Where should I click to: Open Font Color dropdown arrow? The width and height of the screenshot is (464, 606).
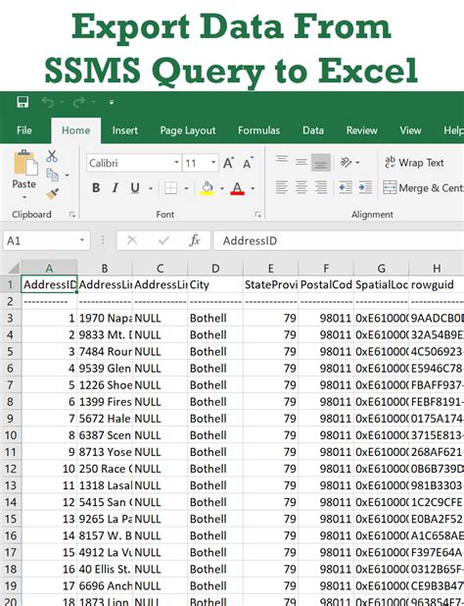(253, 188)
